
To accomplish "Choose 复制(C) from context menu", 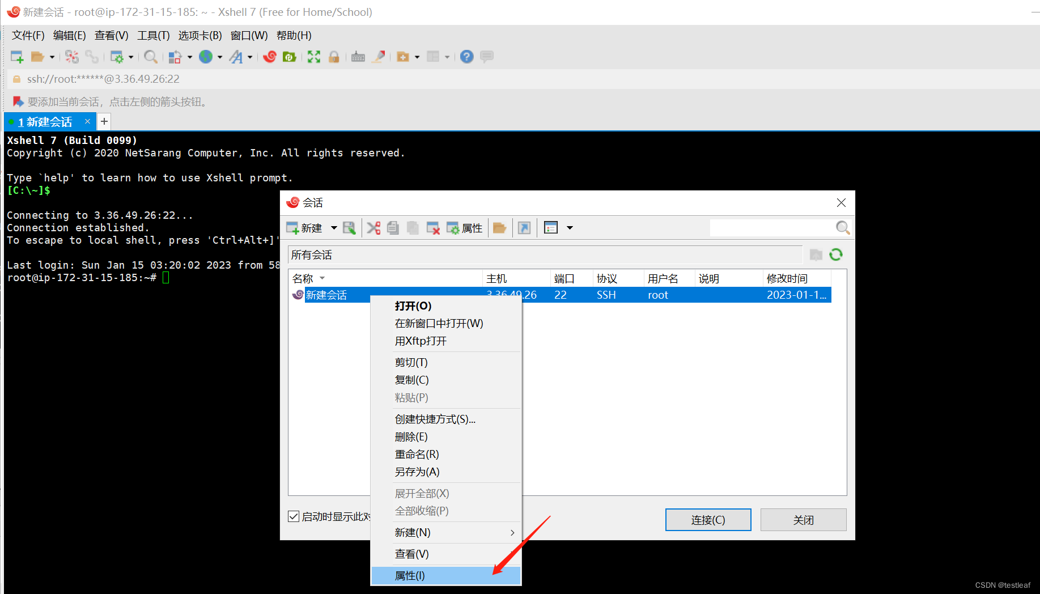I will (x=445, y=380).
